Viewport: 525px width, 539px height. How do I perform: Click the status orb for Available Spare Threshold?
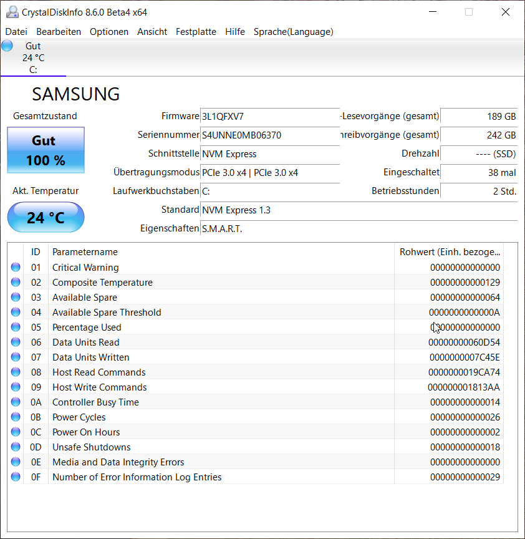[16, 312]
